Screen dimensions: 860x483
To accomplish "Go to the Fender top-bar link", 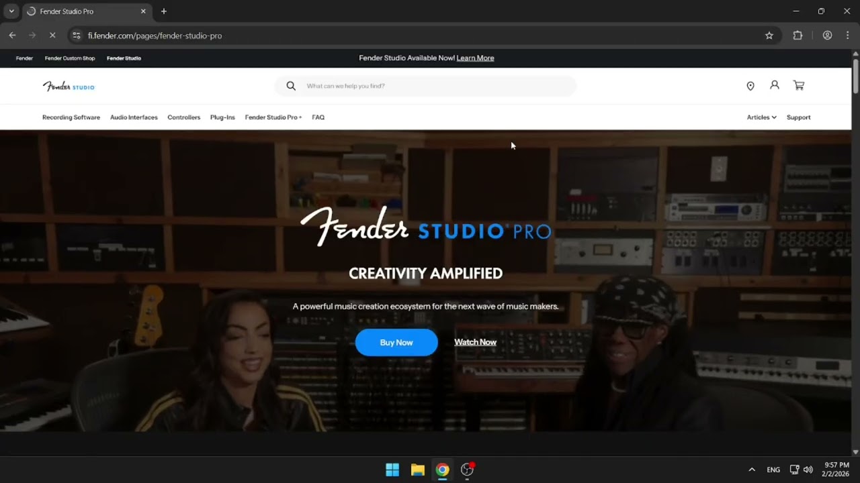I will [24, 58].
